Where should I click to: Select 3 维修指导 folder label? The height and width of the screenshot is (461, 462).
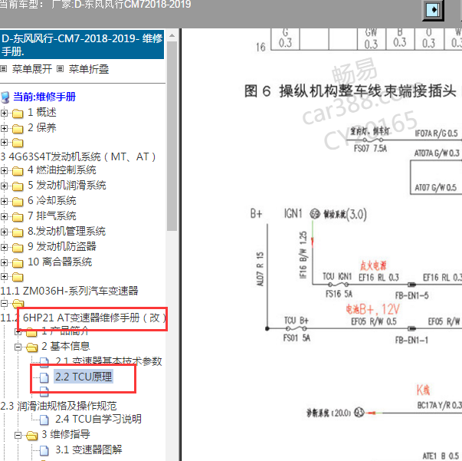tap(66, 434)
